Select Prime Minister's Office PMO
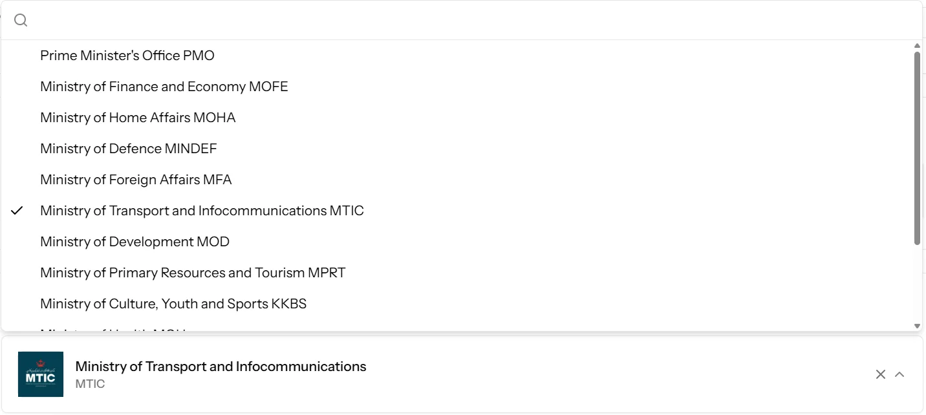 (127, 56)
